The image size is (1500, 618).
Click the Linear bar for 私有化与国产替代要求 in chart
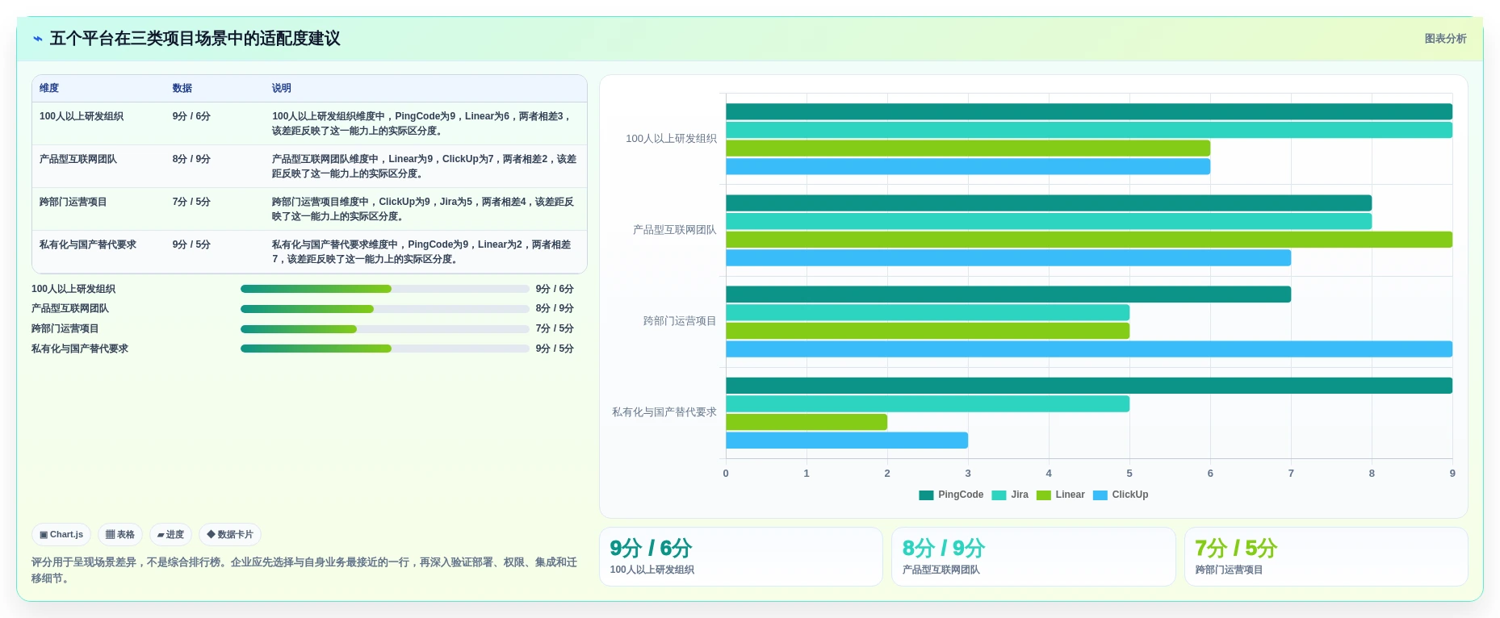(807, 422)
